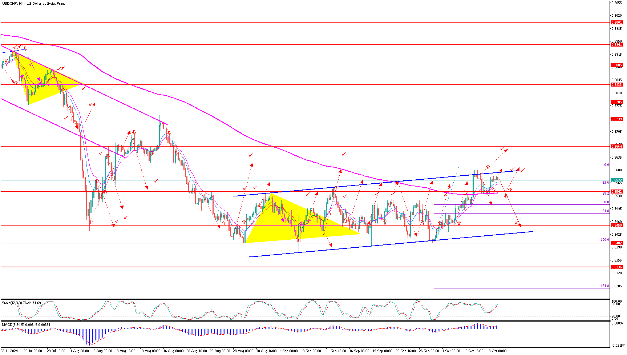Click the Fibonacci 61.8 level label

pos(606,211)
